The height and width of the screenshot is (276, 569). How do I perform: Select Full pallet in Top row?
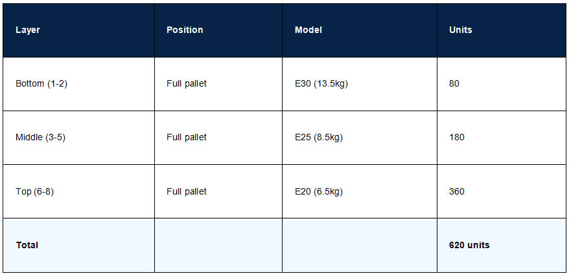pyautogui.click(x=218, y=191)
